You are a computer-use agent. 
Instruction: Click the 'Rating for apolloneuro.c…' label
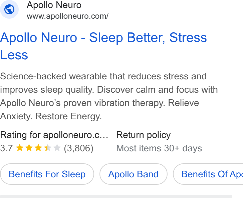[x=54, y=135]
